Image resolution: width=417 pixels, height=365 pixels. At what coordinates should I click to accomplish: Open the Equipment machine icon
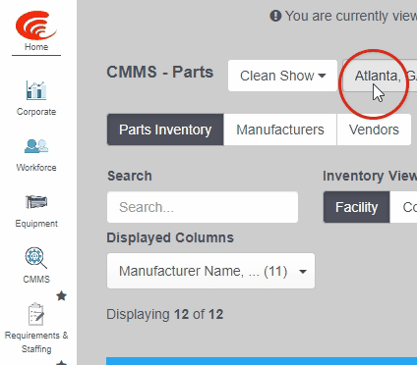[x=36, y=202]
